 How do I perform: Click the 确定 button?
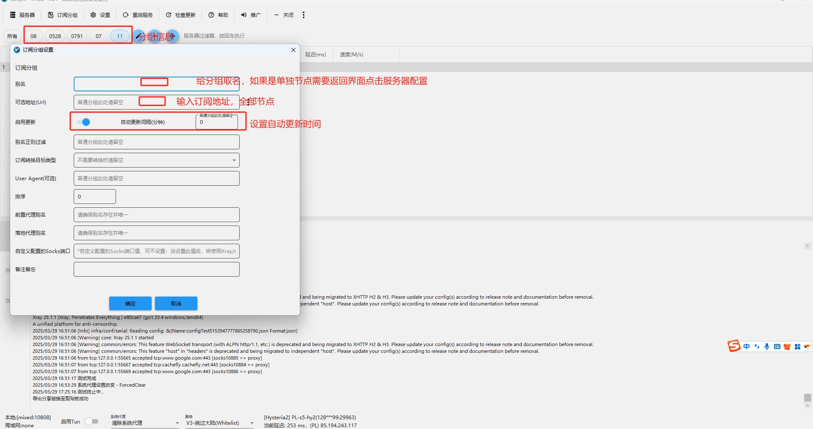130,303
